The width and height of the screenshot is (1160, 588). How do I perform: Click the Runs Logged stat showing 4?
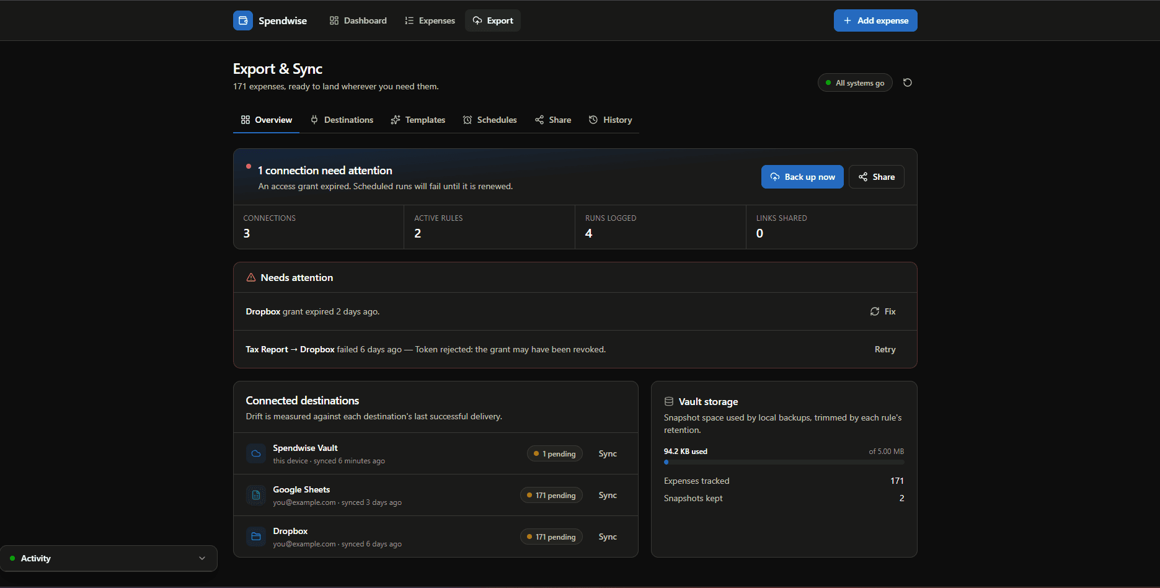(661, 227)
